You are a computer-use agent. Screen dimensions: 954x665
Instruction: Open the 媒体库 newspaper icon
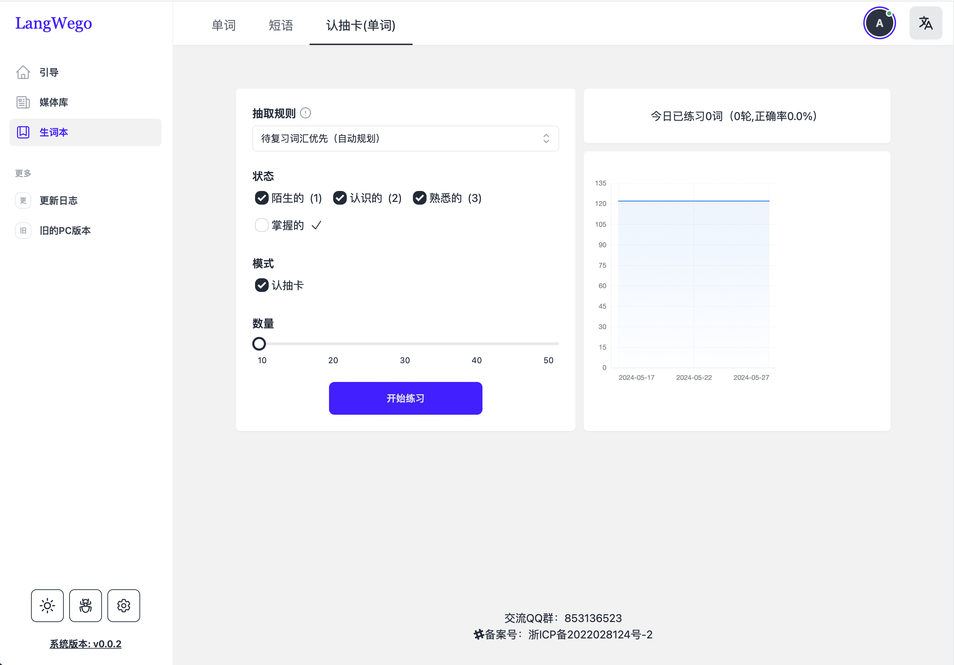[23, 102]
